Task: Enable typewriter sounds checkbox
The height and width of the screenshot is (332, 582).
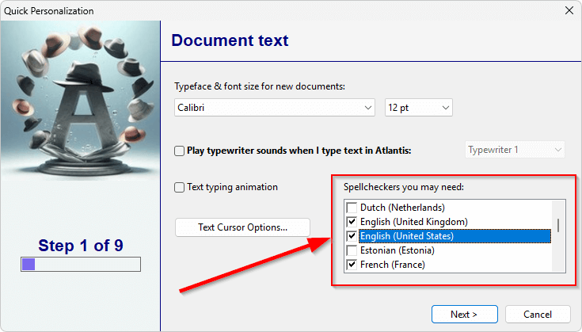Action: click(179, 151)
